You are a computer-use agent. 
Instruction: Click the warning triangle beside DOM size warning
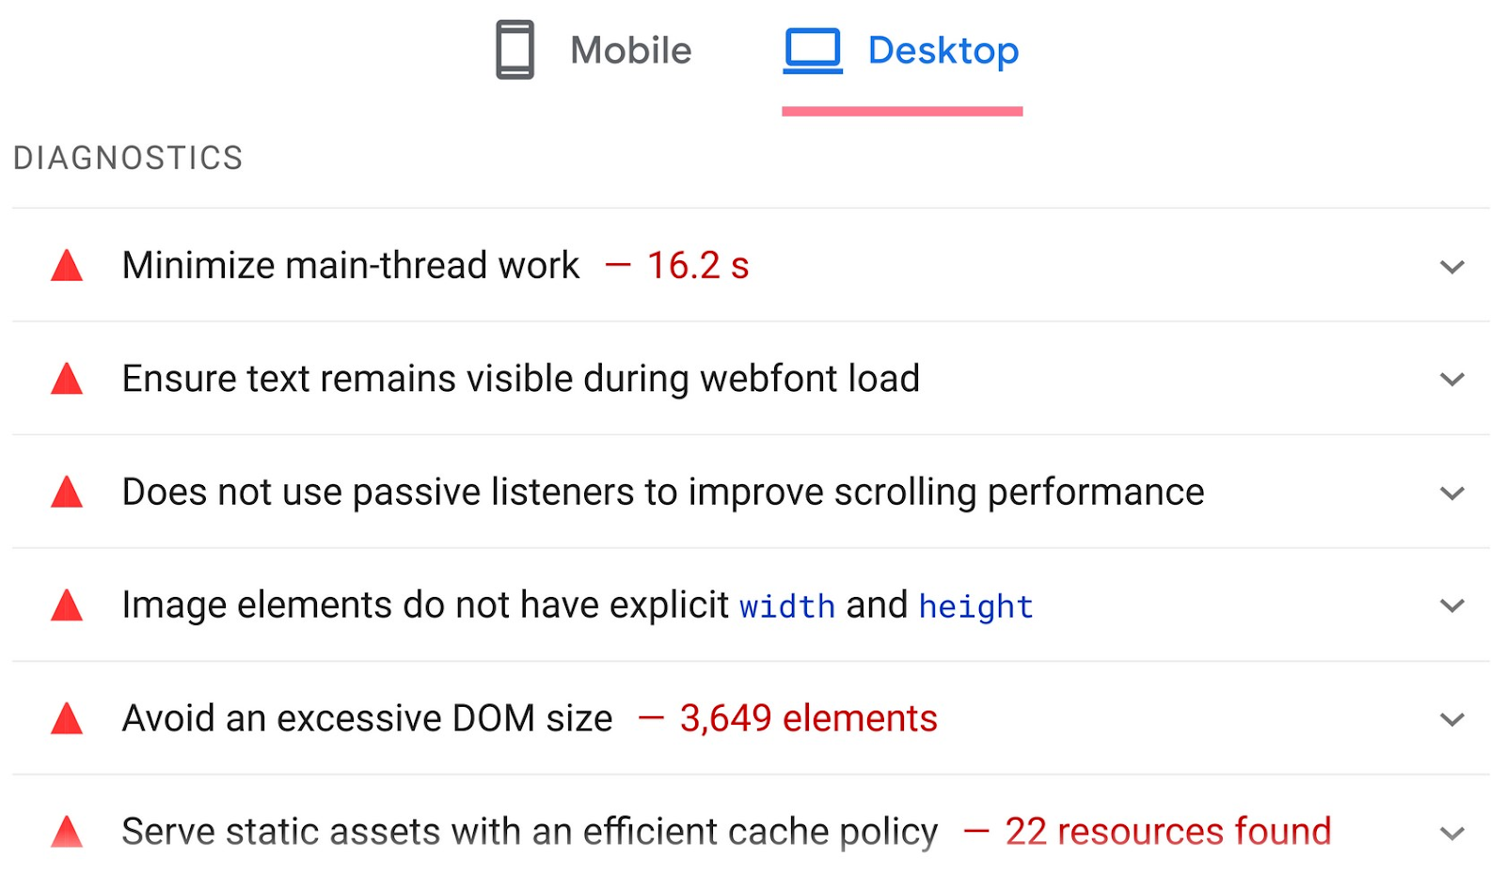[66, 719]
